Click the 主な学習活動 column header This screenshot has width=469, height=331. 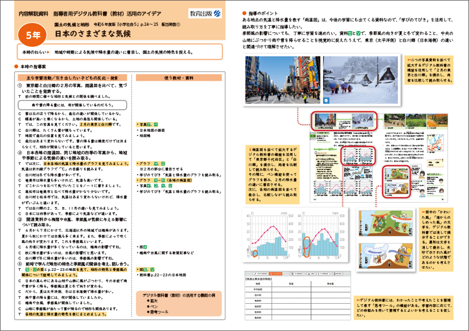pyautogui.click(x=72, y=78)
